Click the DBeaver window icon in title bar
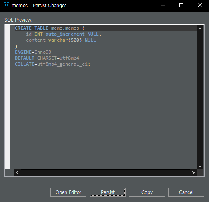This screenshot has width=209, height=202. [6, 5]
